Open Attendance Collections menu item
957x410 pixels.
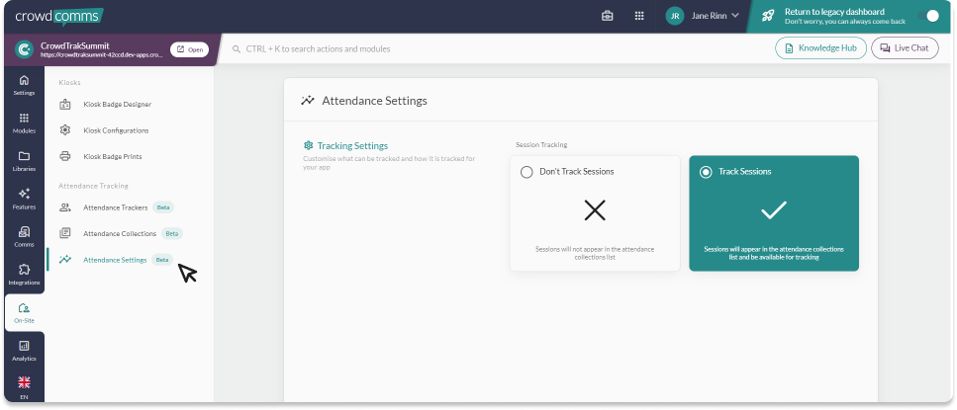point(119,234)
